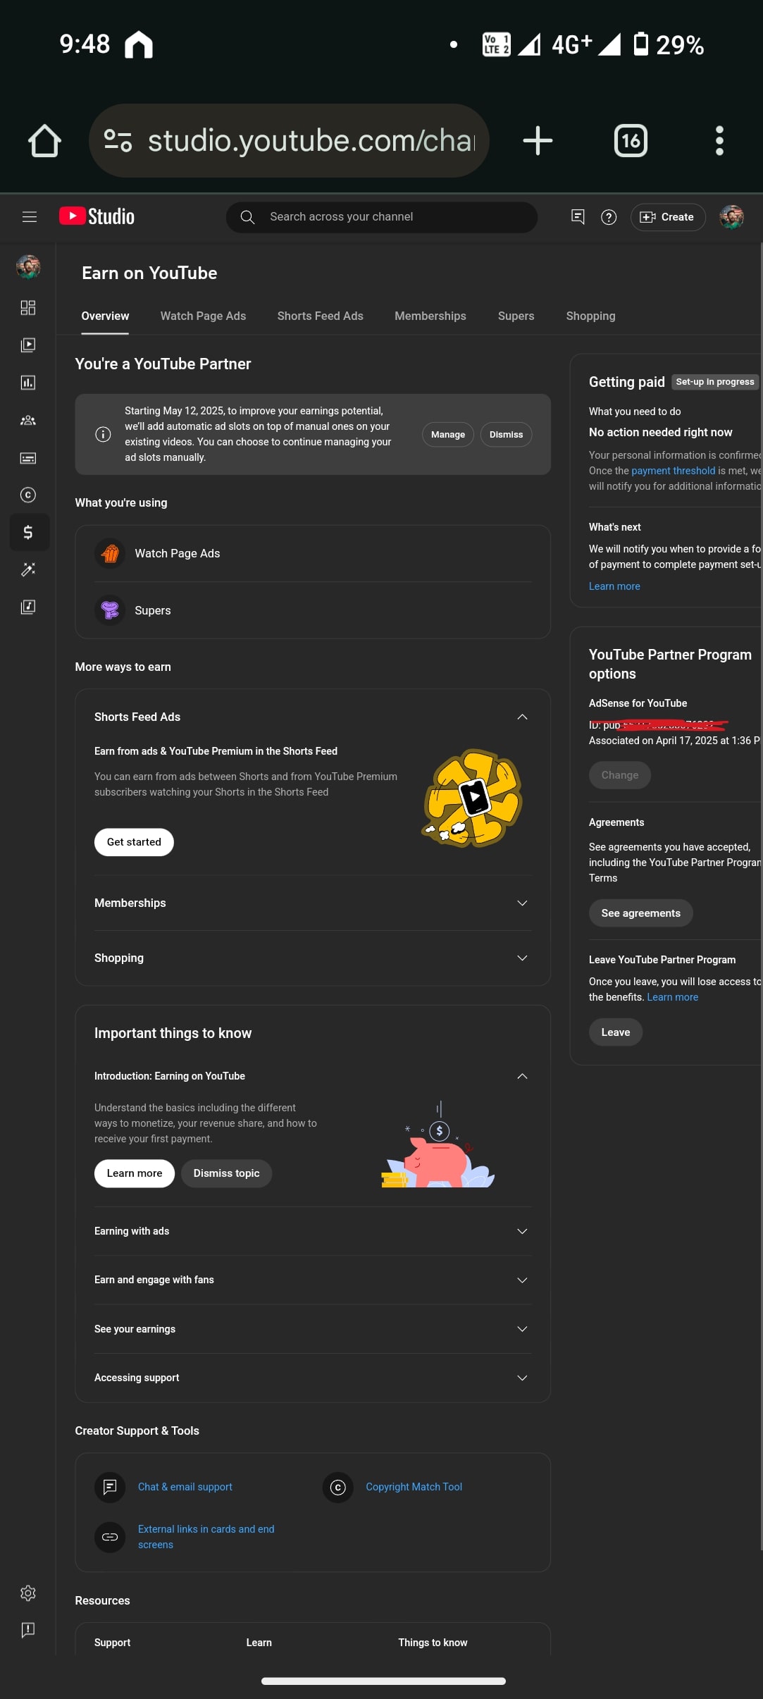Click the Chat & email support icon
Image resolution: width=763 pixels, height=1699 pixels.
[110, 1487]
